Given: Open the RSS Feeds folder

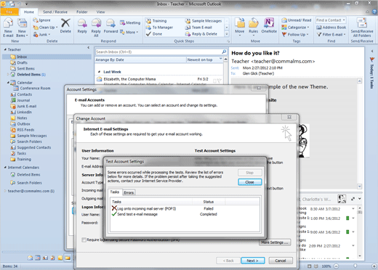Looking at the screenshot, I should pyautogui.click(x=25, y=130).
